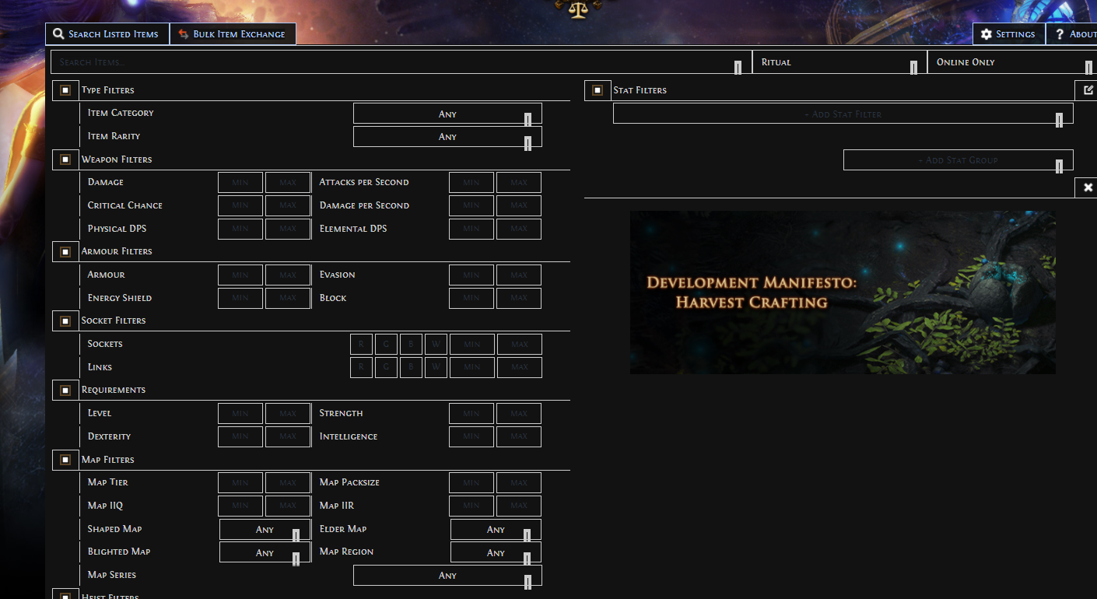The image size is (1097, 599).
Task: Click the magnifier icon in Search Listed Items
Action: [58, 34]
